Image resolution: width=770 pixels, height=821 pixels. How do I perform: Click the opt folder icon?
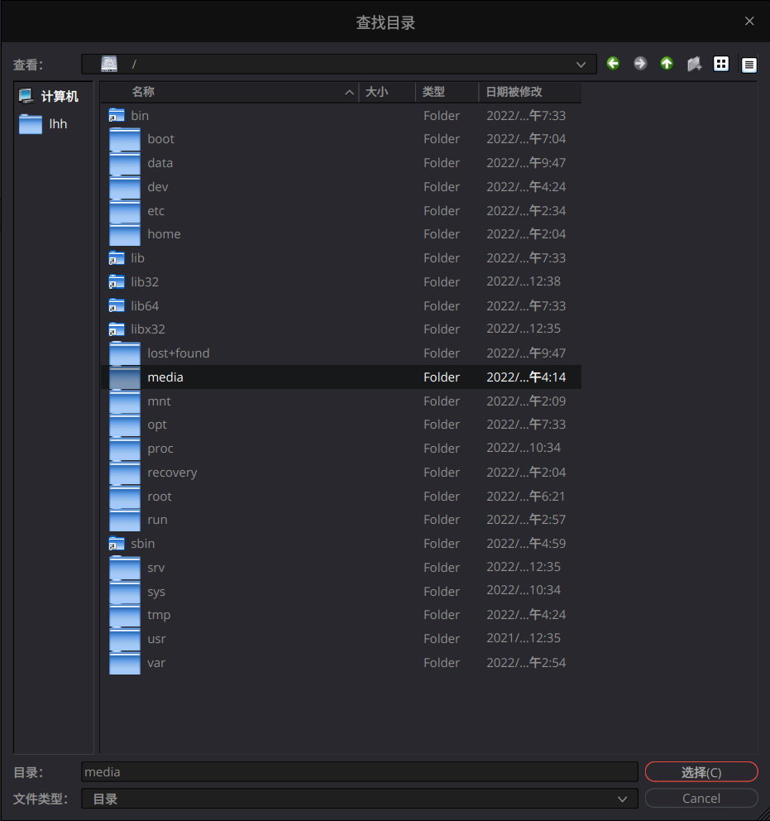coord(125,425)
